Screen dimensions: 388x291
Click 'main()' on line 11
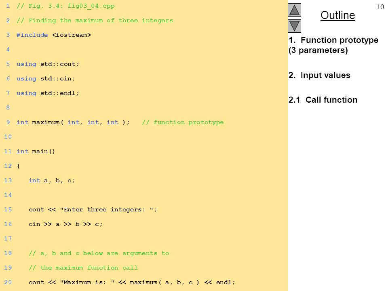(43, 151)
